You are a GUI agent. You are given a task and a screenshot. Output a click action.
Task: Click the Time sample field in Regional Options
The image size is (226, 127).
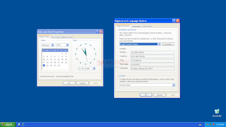pyautogui.click(x=153, y=61)
